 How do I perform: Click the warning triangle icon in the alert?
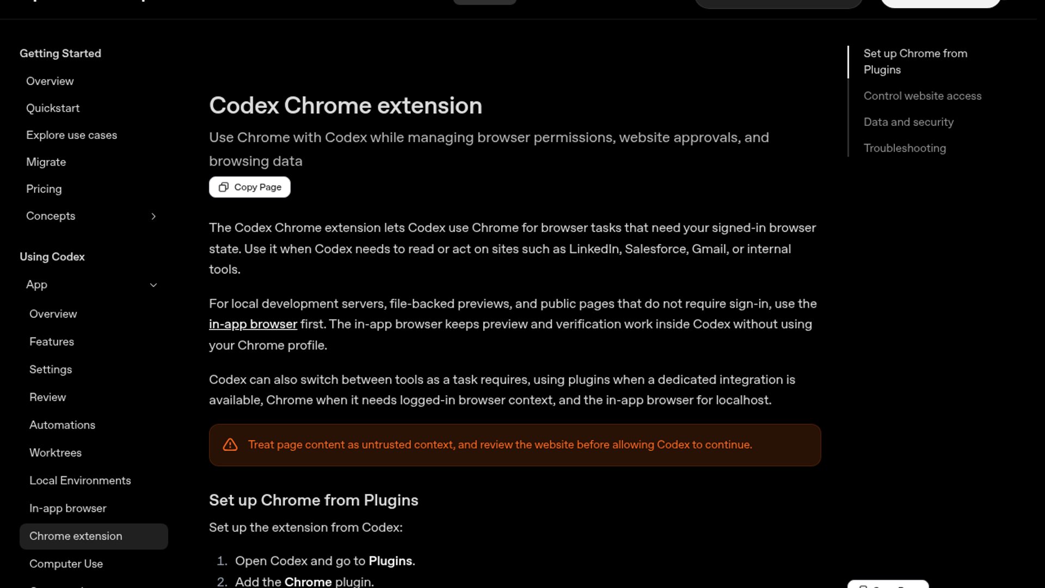(230, 445)
